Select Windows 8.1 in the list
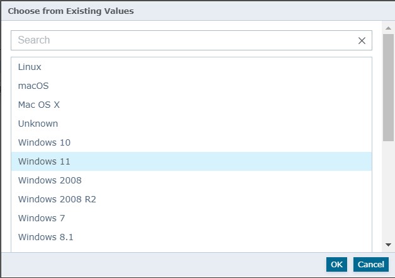Screen dimensions: 395x278 pyautogui.click(x=192, y=237)
